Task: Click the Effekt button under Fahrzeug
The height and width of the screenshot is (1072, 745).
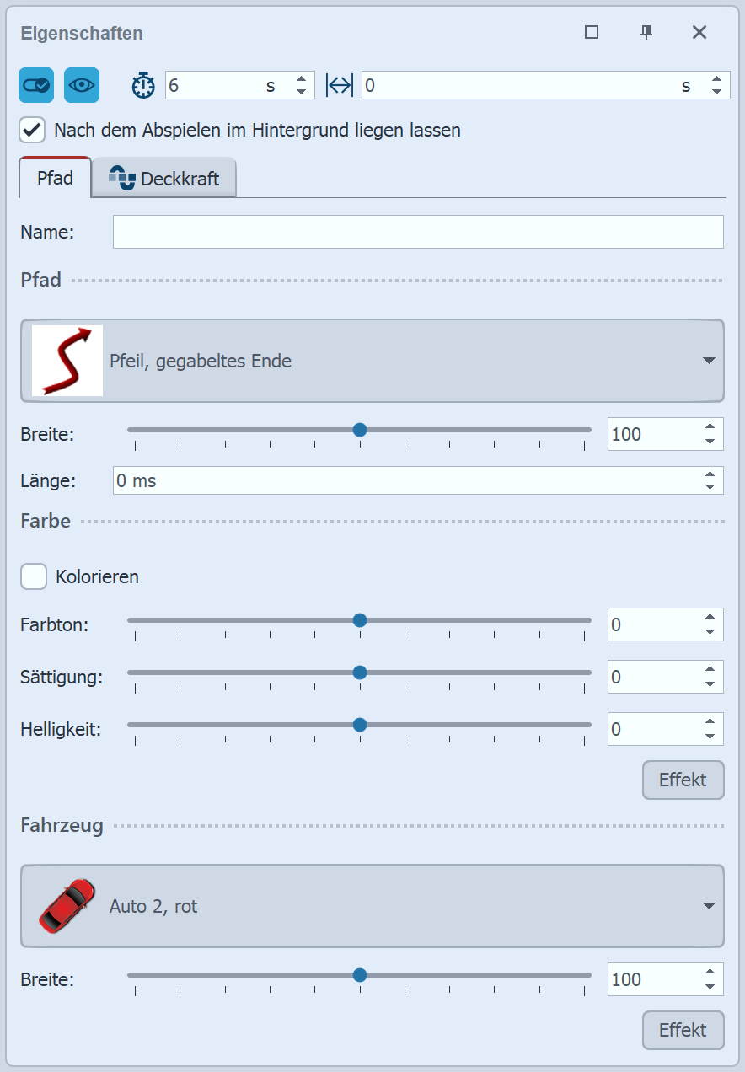Action: pos(683,1030)
